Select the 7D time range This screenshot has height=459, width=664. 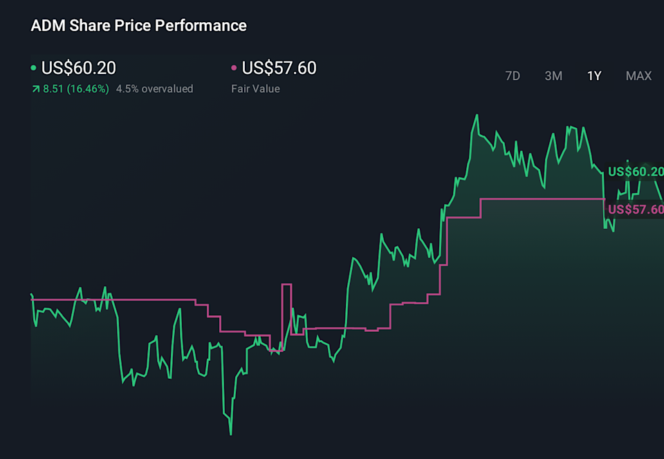point(513,76)
